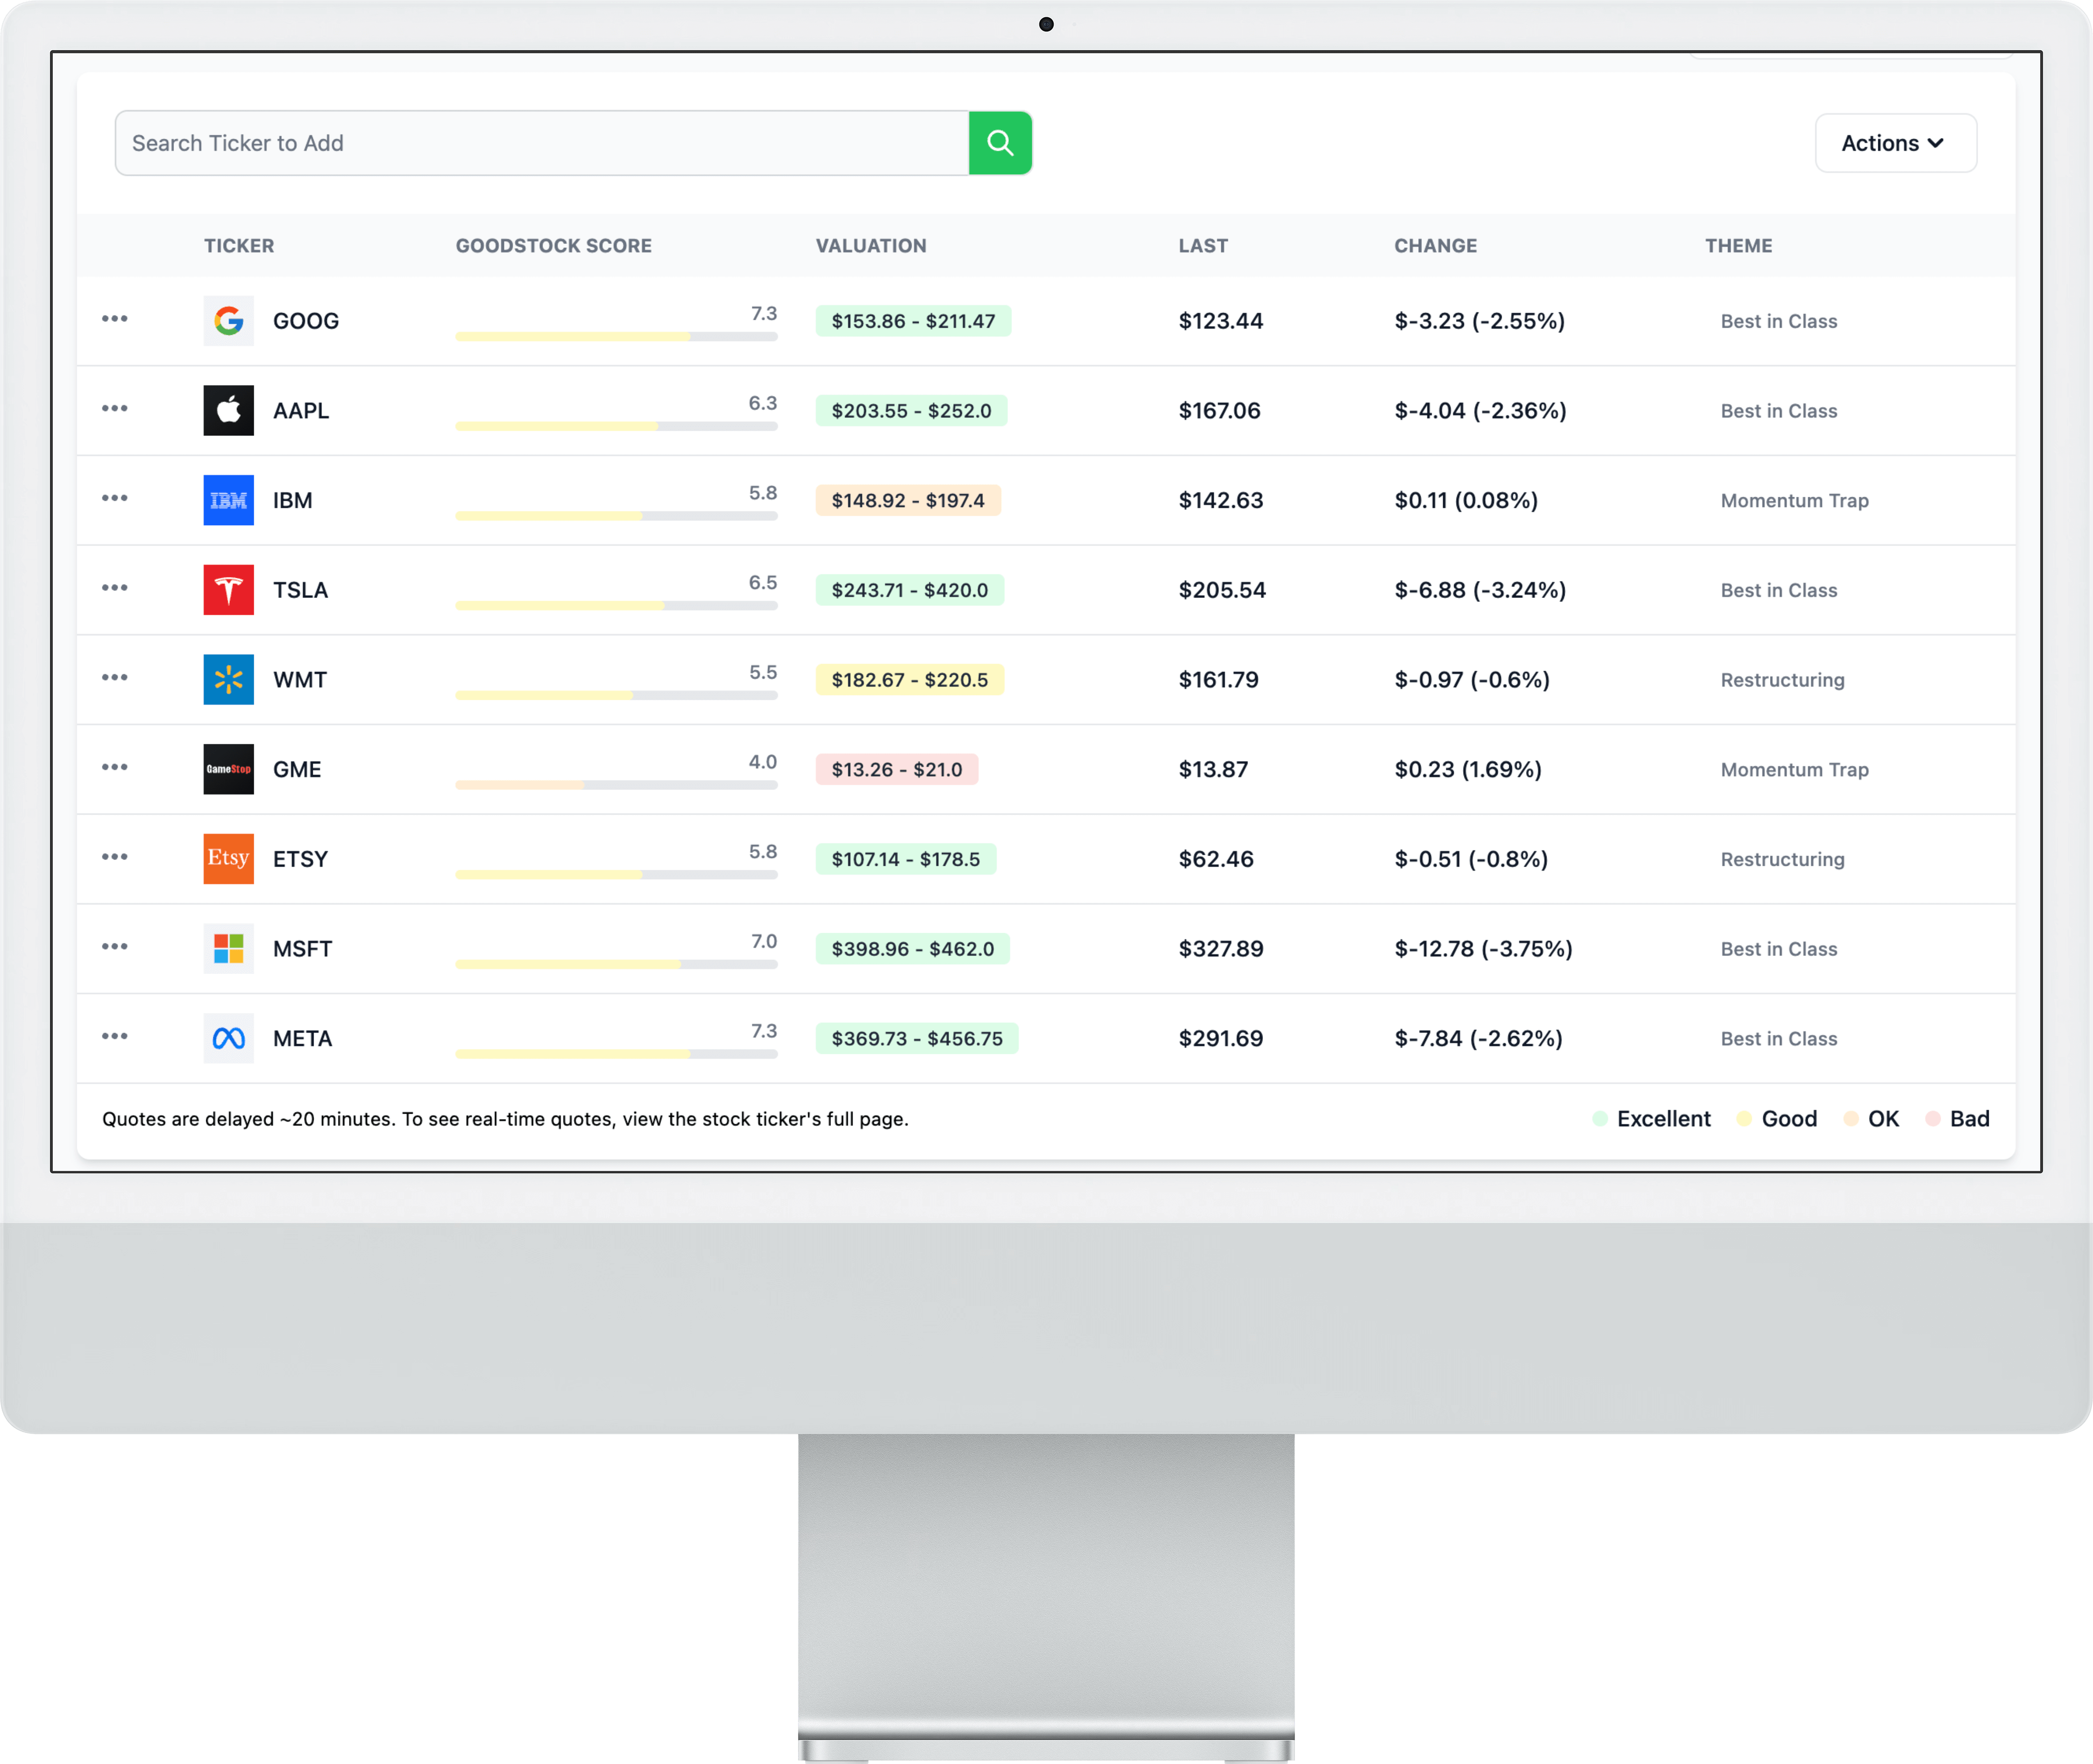
Task: Click the Etsy logo icon
Action: [228, 859]
